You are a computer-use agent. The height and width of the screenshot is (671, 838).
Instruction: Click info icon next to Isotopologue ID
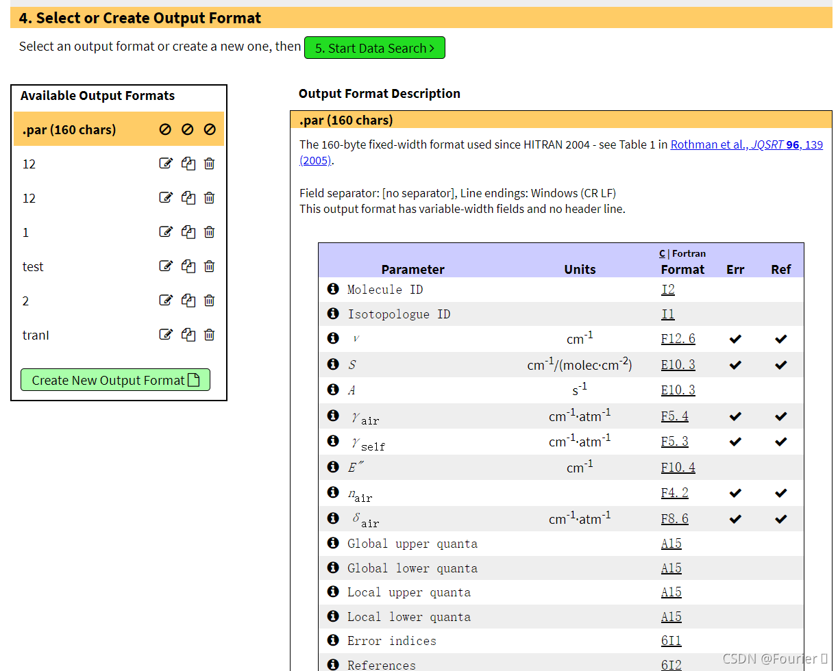(333, 314)
